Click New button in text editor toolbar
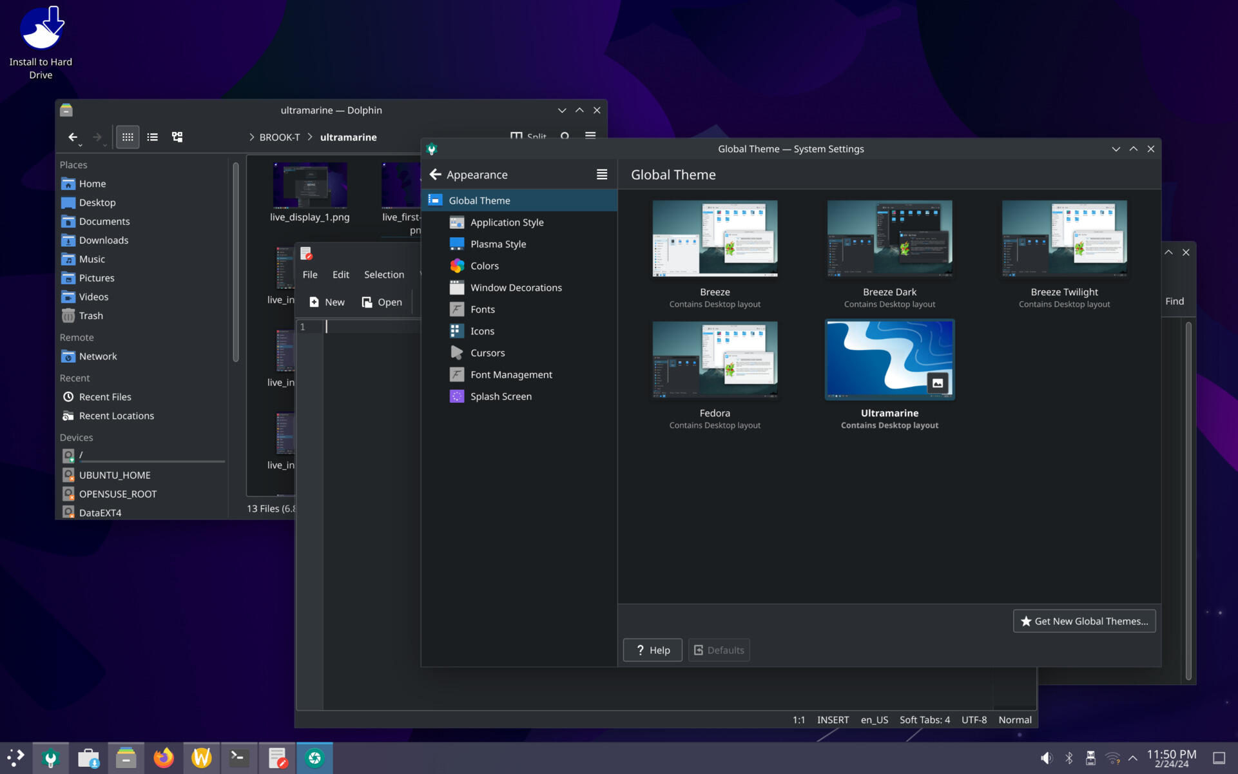The width and height of the screenshot is (1238, 774). coord(327,302)
